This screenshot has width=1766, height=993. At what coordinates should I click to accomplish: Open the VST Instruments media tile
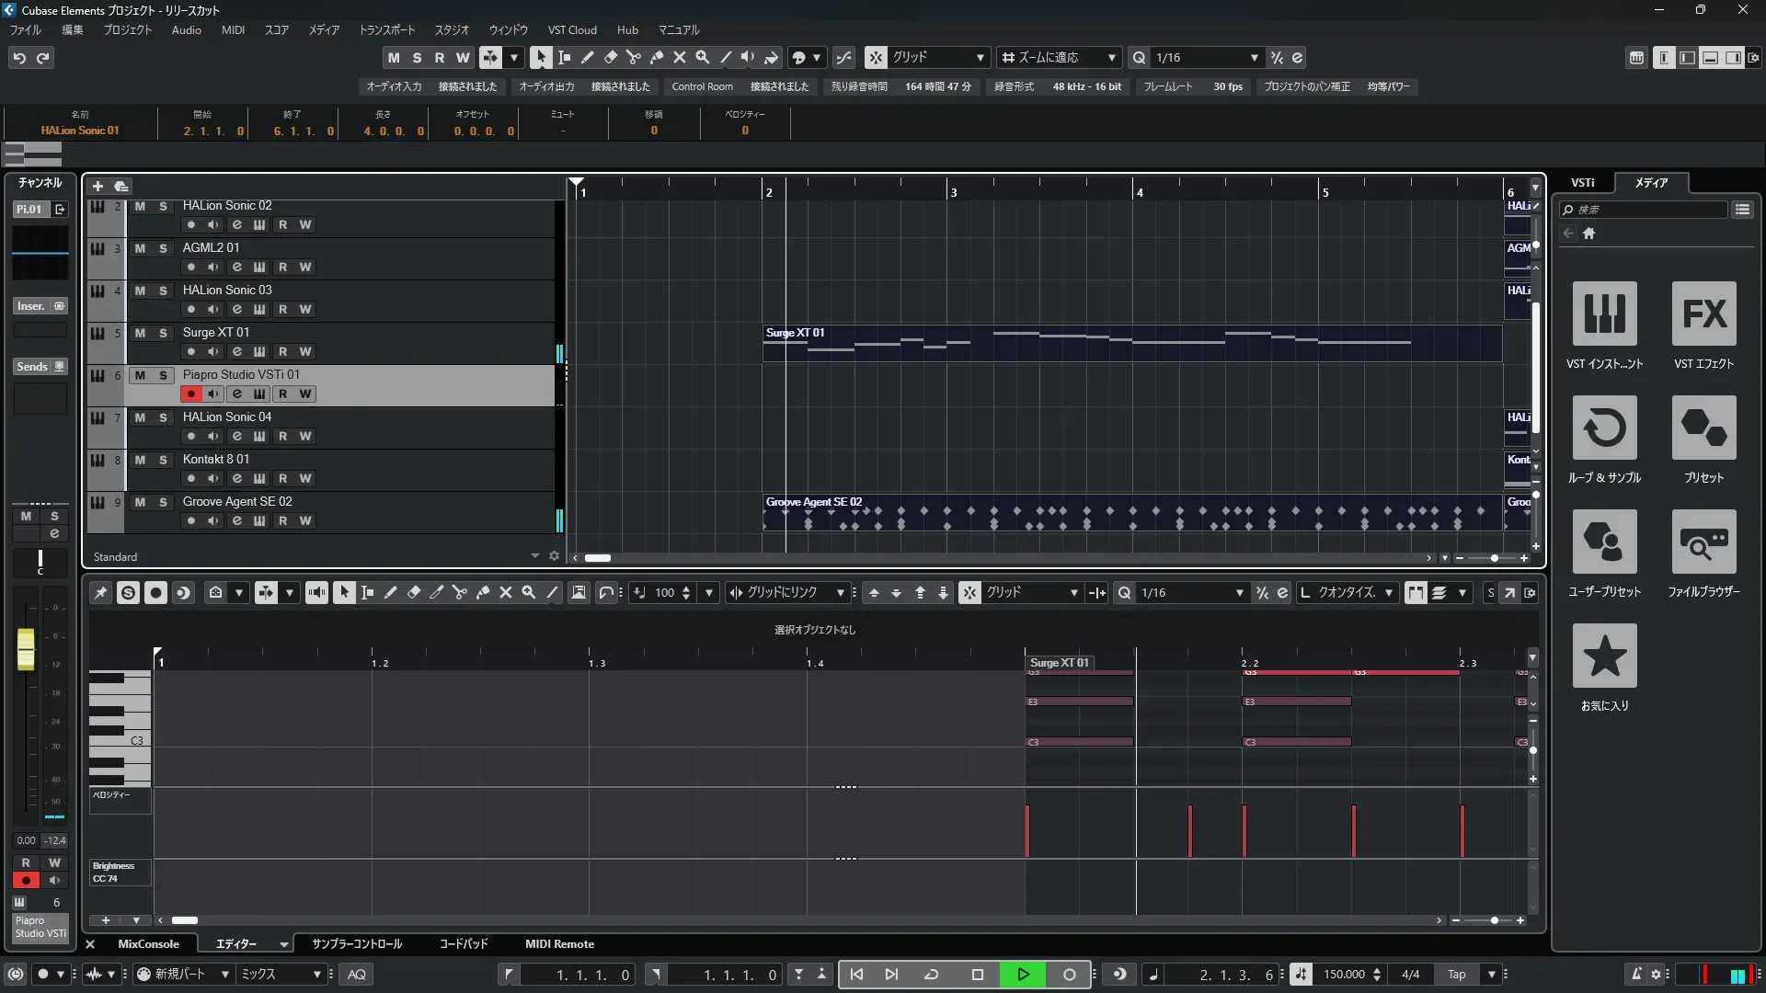tap(1604, 314)
